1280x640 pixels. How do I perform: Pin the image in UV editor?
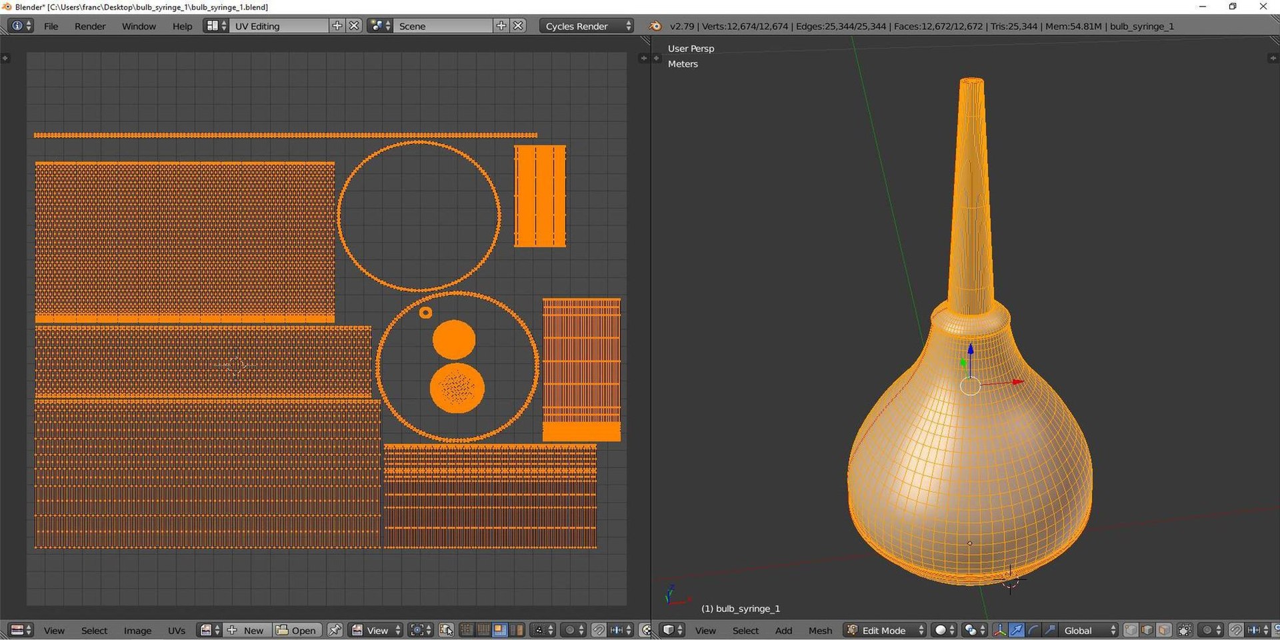point(335,630)
